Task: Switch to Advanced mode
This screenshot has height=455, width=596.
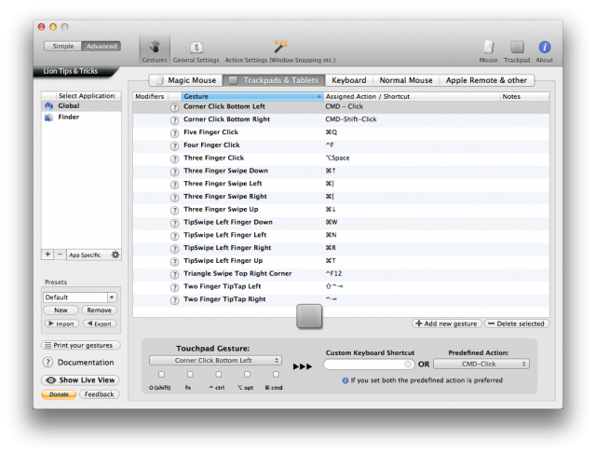Action: tap(102, 46)
